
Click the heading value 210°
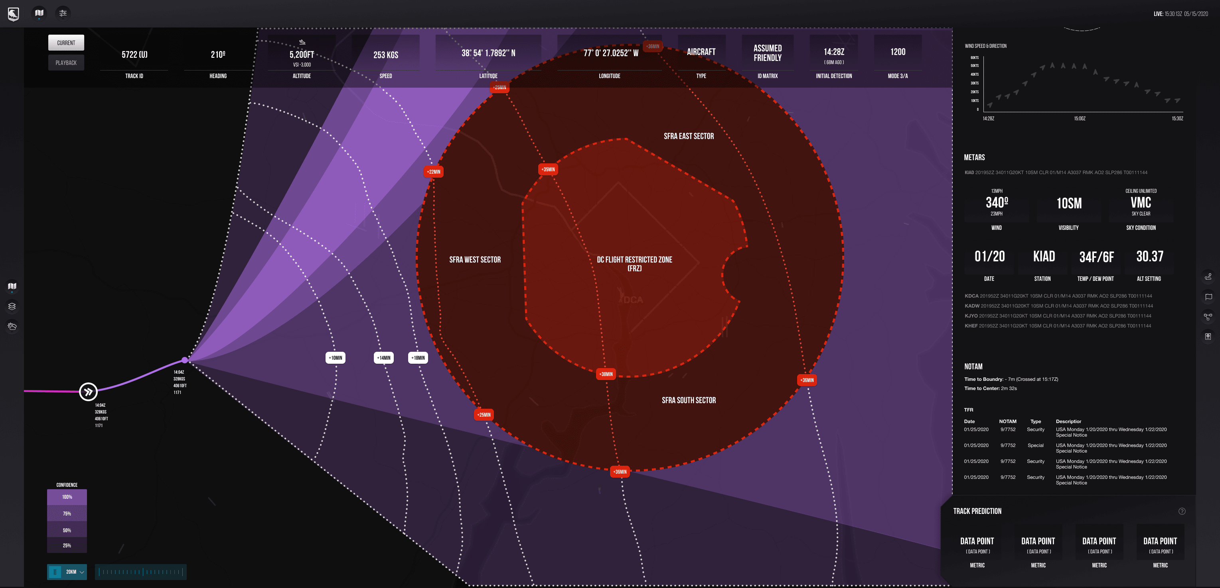pos(218,55)
